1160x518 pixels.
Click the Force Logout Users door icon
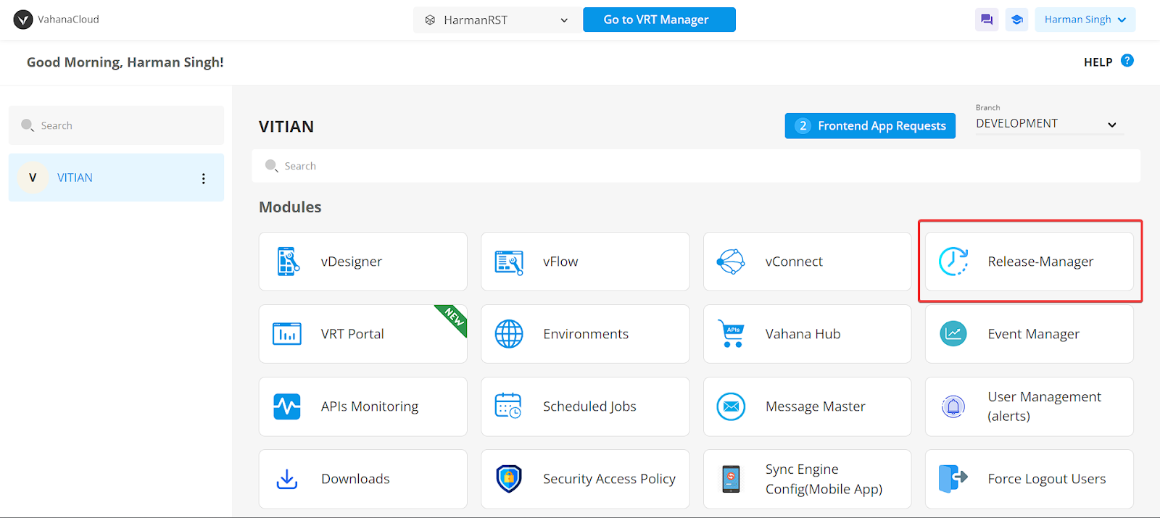(x=953, y=479)
